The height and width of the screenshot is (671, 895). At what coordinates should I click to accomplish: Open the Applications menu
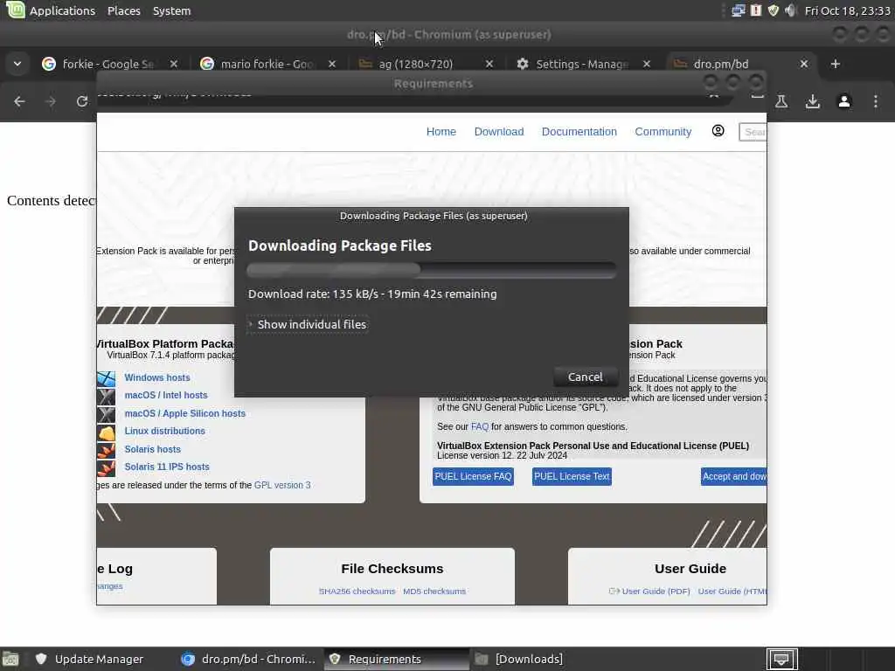point(62,10)
